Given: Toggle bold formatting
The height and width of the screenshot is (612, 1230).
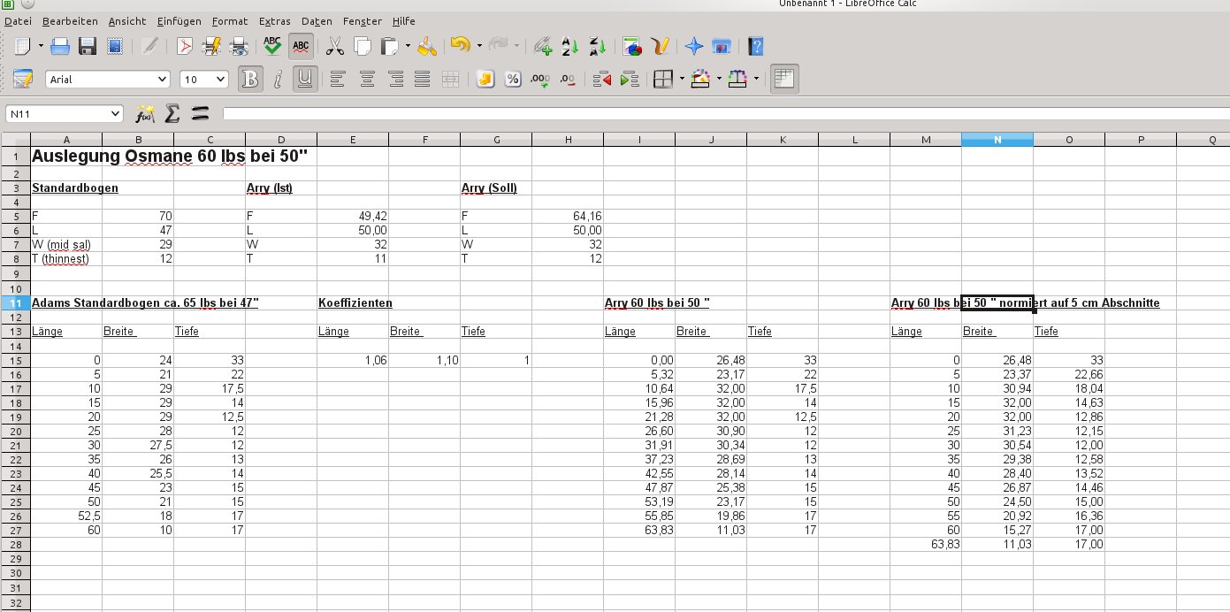Looking at the screenshot, I should pos(250,80).
